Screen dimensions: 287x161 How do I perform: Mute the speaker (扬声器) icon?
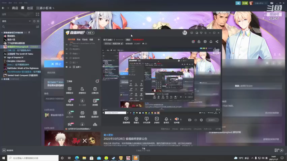(177, 119)
